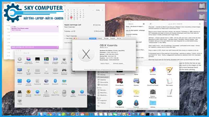Viewport: 209px width, 117px height.
Task: Open Finder from the Dock
Action: [x=40, y=114]
